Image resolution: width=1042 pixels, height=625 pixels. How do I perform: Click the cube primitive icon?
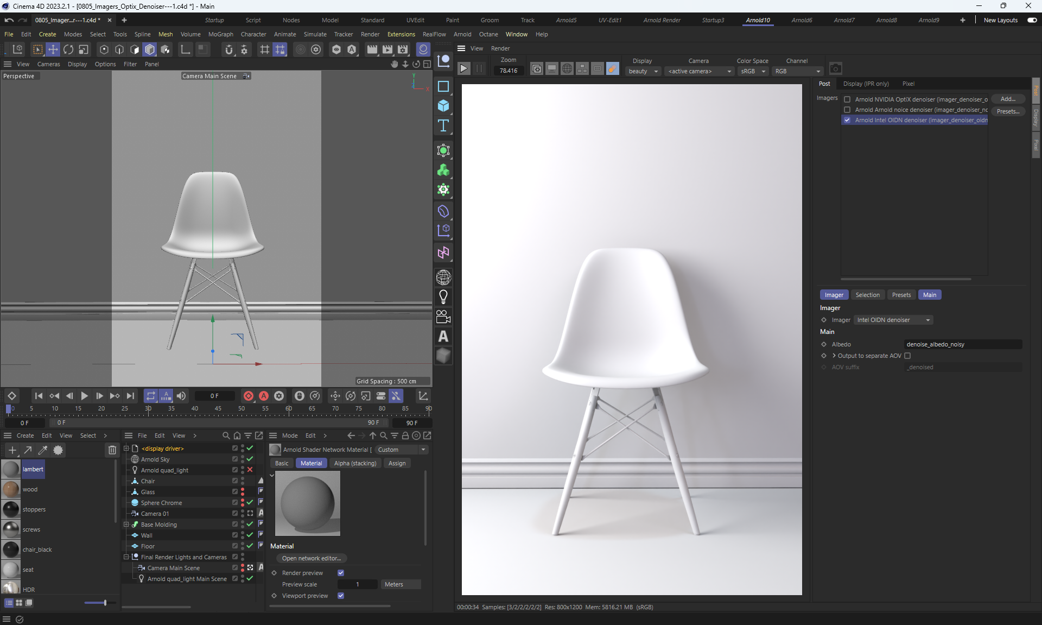pyautogui.click(x=443, y=105)
